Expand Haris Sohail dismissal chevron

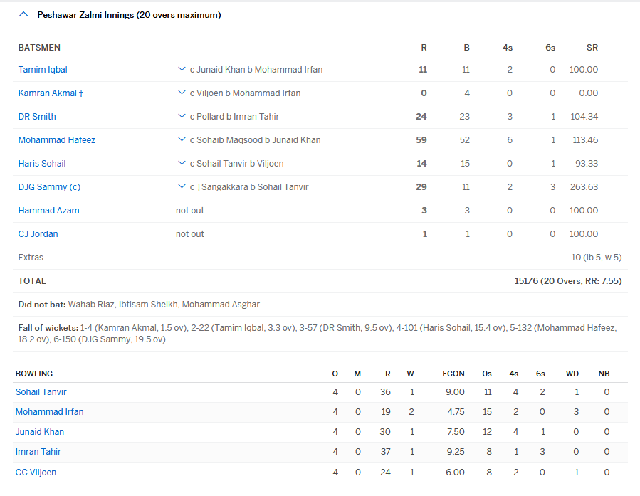click(182, 164)
